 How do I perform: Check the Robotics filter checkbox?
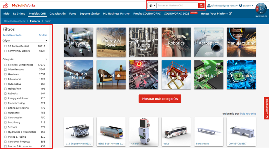click(x=6, y=93)
